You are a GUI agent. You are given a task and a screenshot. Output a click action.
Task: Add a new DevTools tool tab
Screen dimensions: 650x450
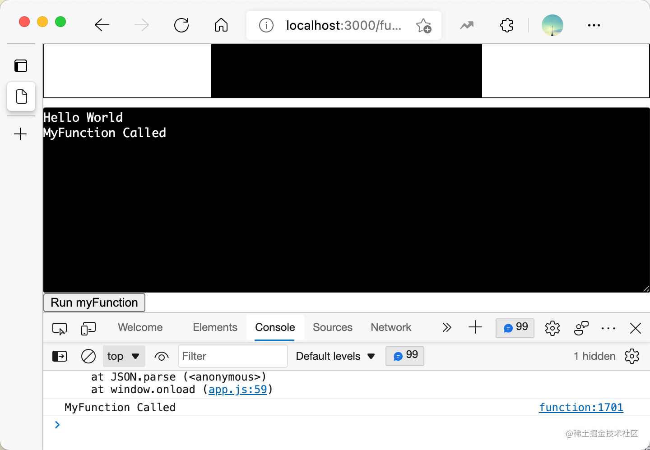point(475,327)
